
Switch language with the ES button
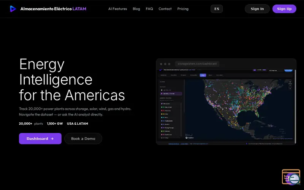(x=217, y=9)
